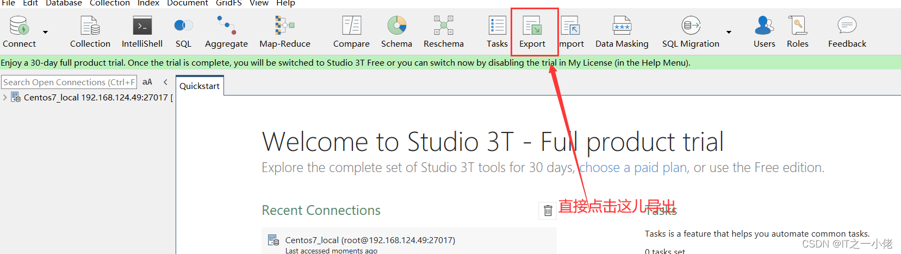Open the Aggregate editor icon
The height and width of the screenshot is (254, 901).
[226, 31]
